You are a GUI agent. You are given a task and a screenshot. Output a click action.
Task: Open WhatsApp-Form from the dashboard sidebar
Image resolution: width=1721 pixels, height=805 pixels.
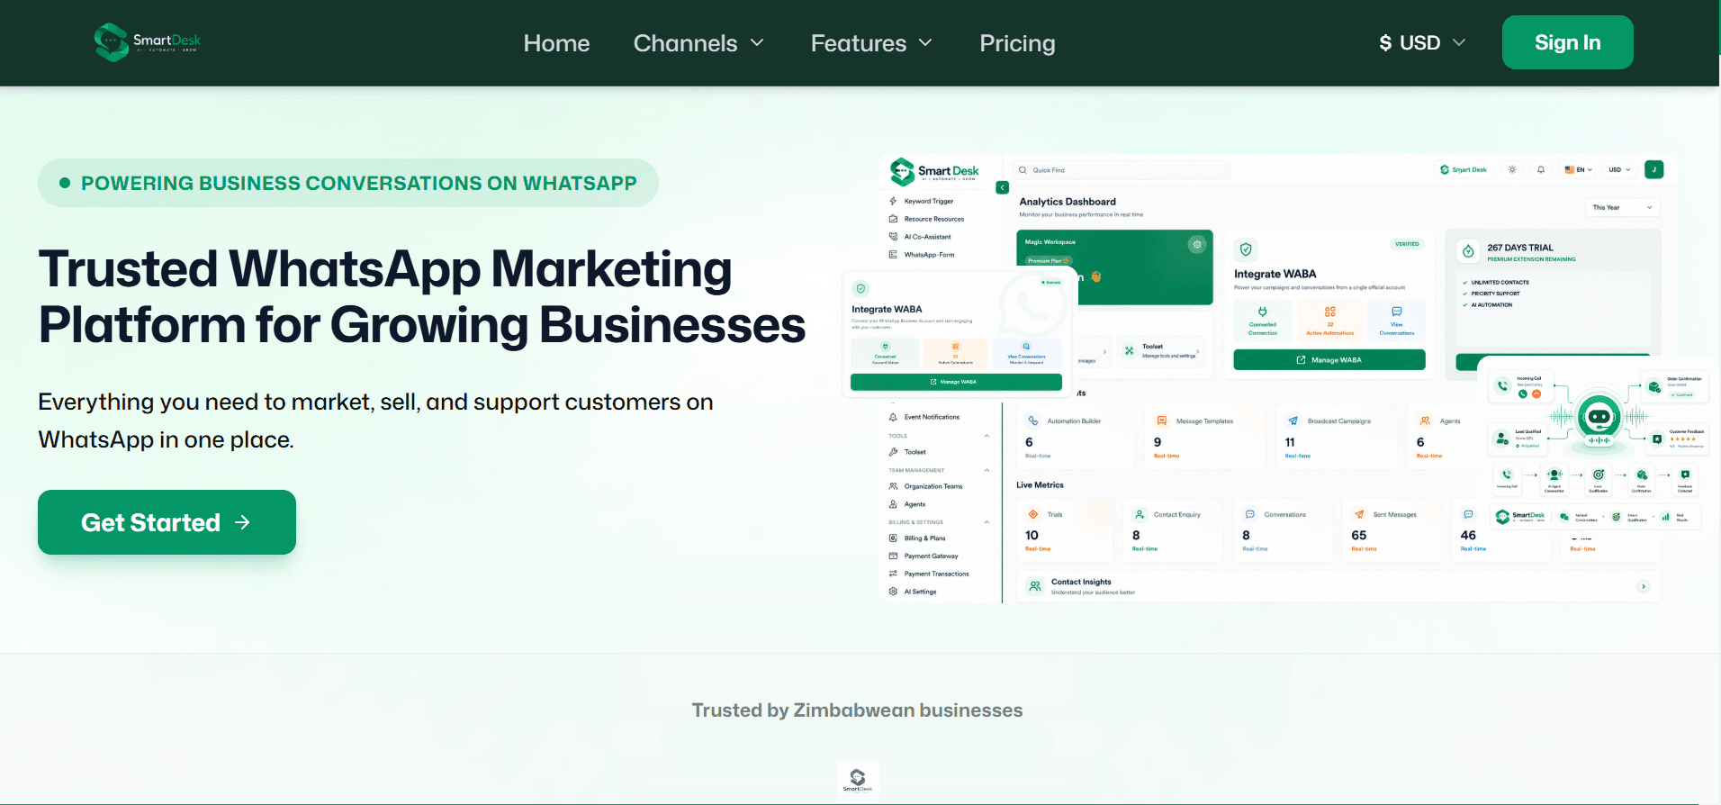point(922,255)
